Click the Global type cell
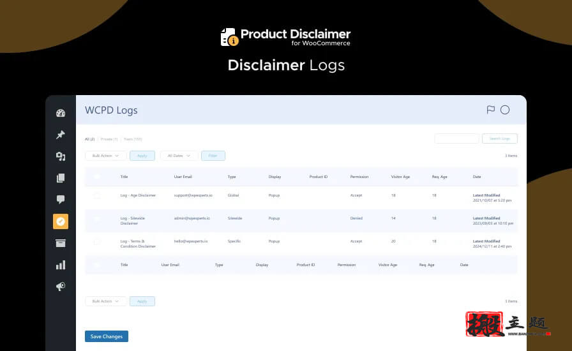Image resolution: width=572 pixels, height=351 pixels. pyautogui.click(x=233, y=195)
